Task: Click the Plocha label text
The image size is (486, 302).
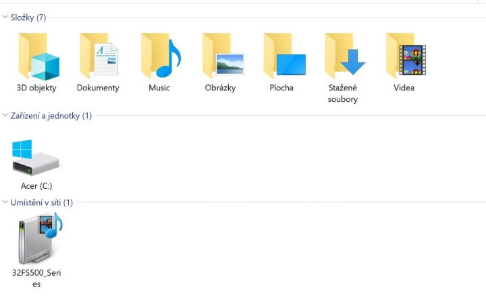Action: [x=281, y=88]
